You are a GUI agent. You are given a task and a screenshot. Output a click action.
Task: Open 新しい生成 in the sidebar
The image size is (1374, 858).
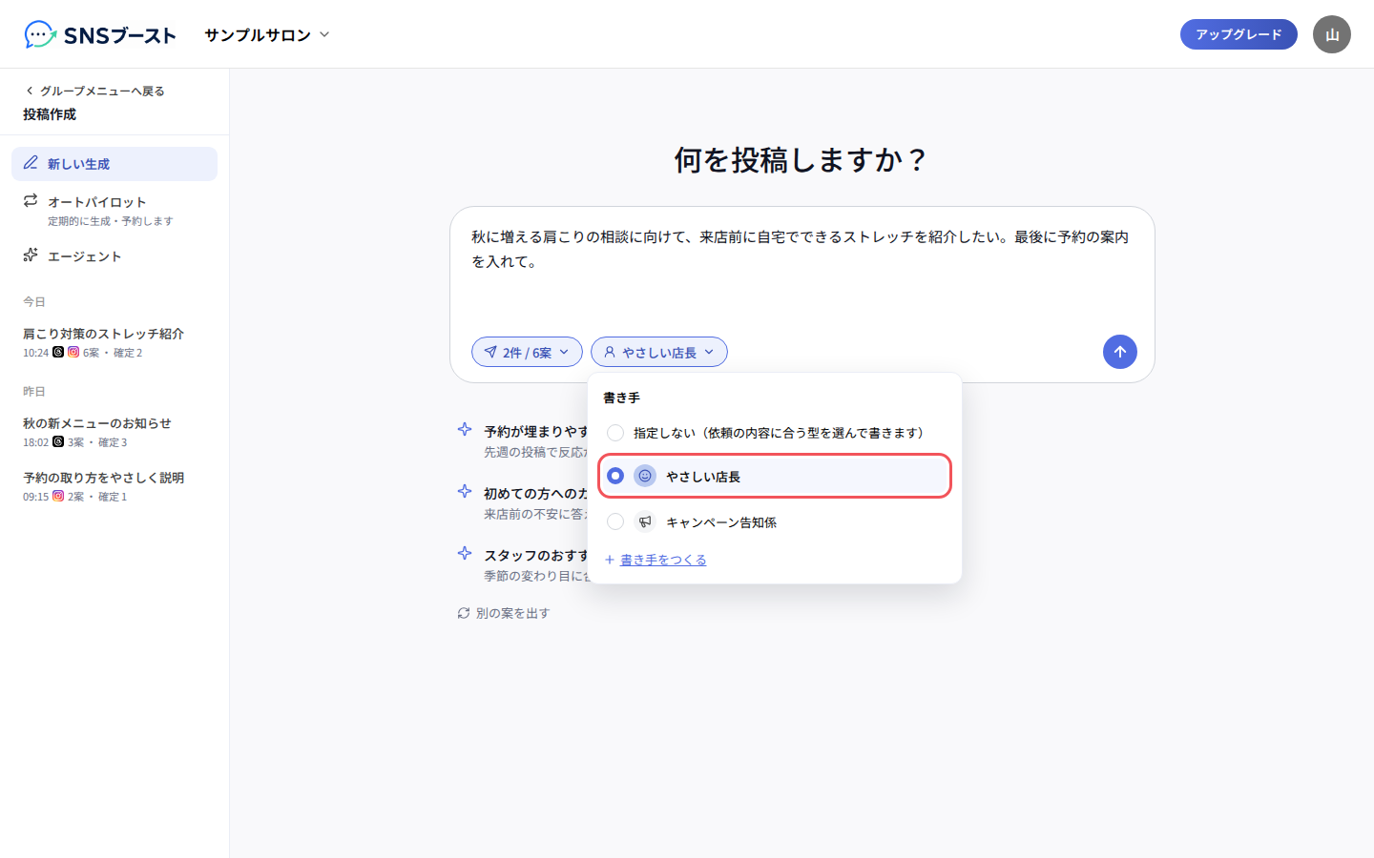tap(114, 164)
